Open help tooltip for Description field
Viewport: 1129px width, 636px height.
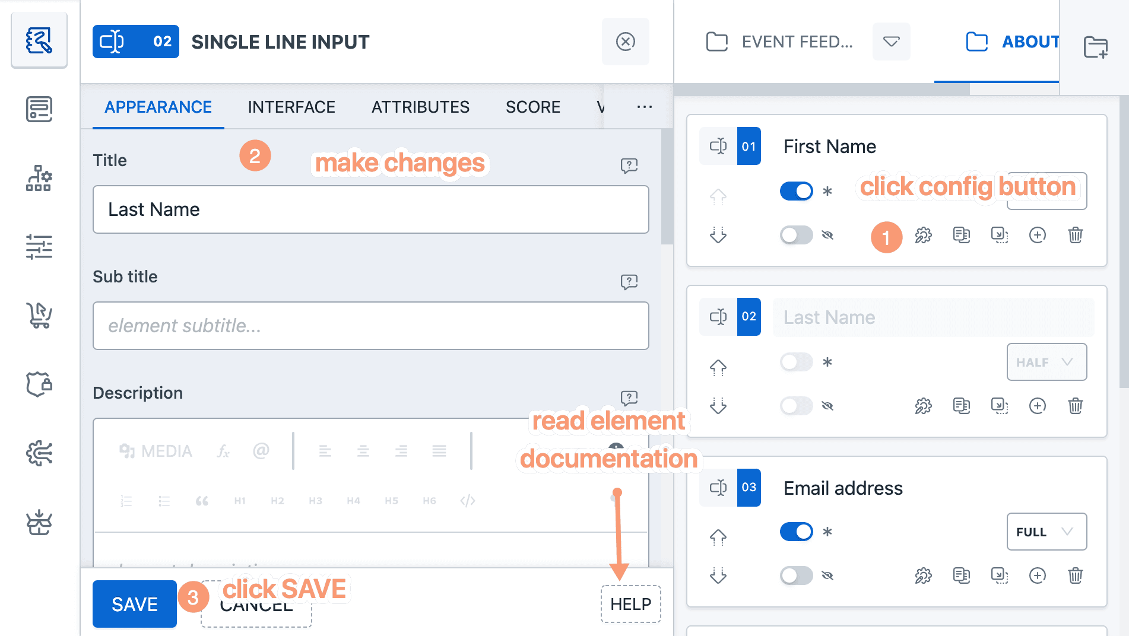[629, 397]
